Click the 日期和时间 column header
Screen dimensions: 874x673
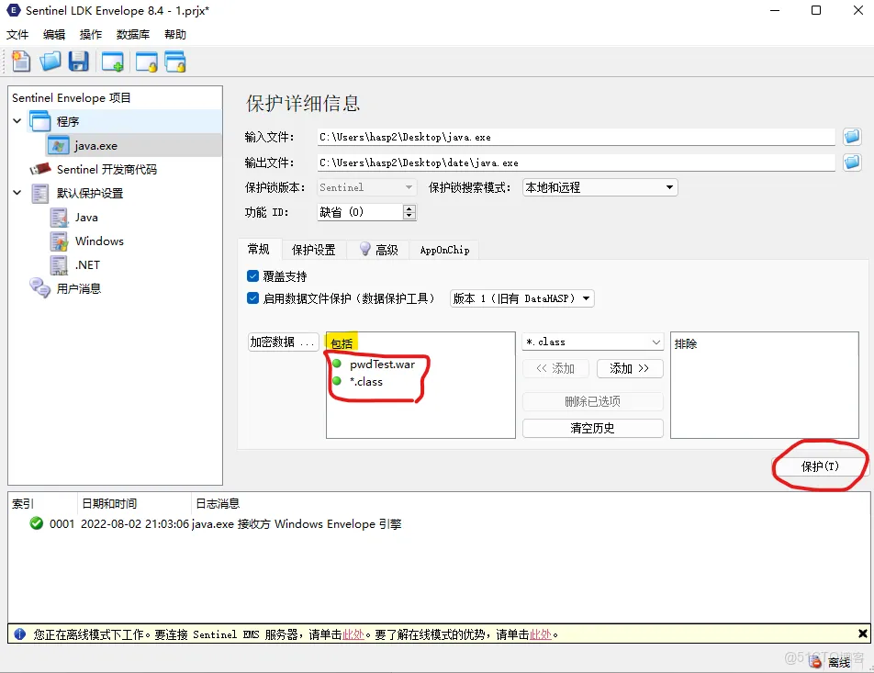click(x=134, y=503)
